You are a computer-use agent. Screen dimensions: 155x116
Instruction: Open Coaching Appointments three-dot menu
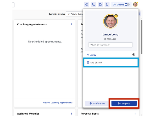click(x=71, y=24)
